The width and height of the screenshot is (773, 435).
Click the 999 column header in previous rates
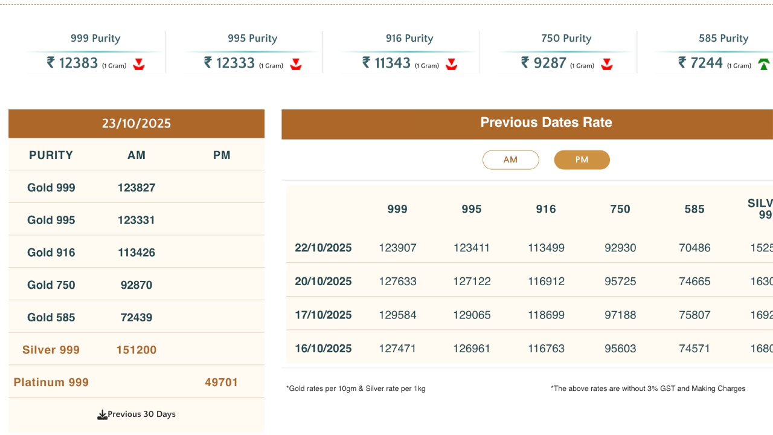(x=397, y=209)
